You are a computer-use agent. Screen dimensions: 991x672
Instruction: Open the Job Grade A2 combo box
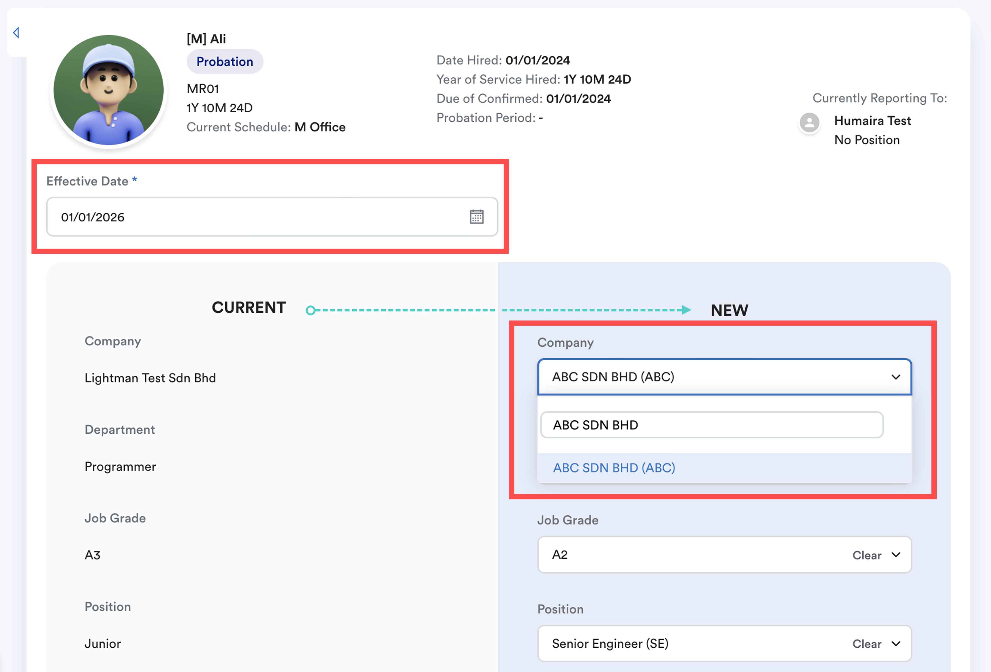coord(682,555)
